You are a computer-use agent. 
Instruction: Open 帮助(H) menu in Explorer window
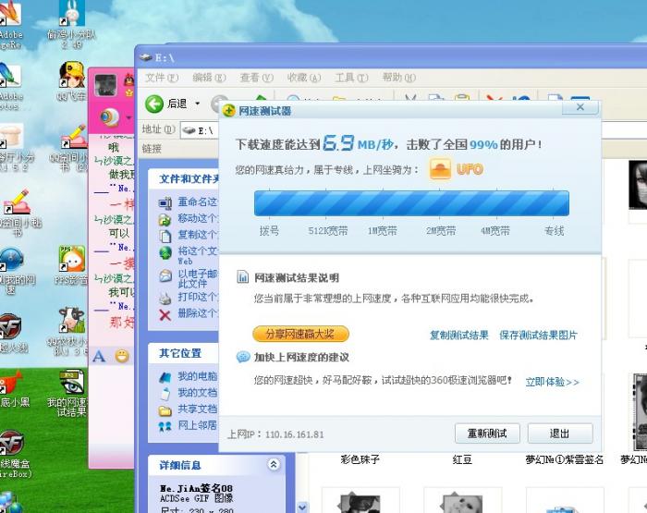pos(399,78)
